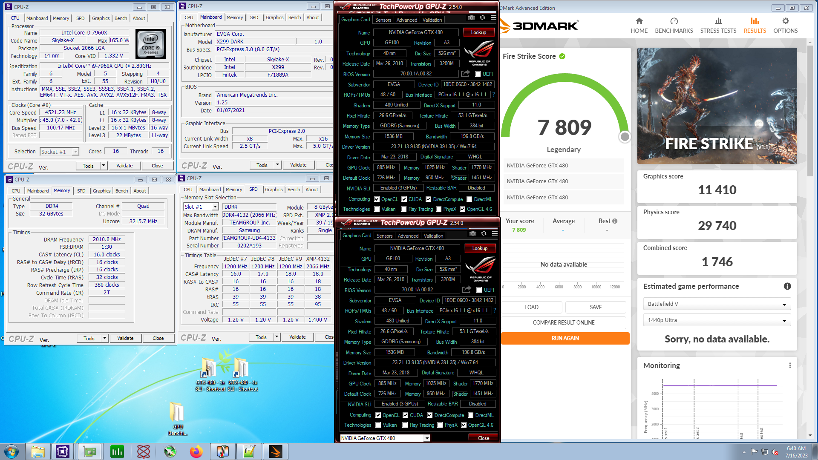The width and height of the screenshot is (818, 460).
Task: Toggle OpenGL 4.6 checkbox in lower GPU-Z
Action: (x=464, y=425)
